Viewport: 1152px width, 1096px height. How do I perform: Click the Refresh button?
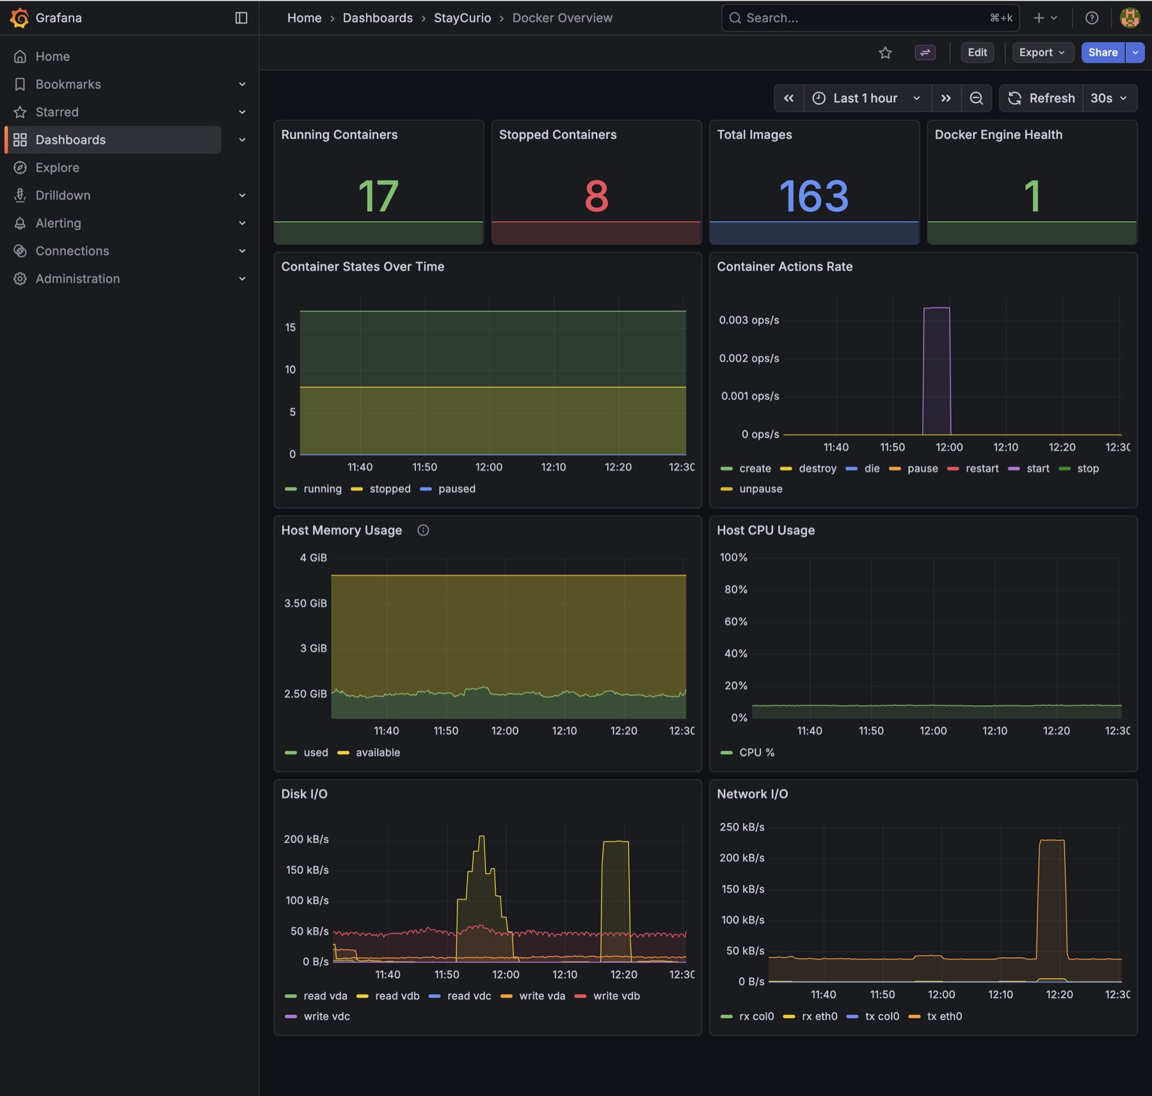click(1041, 98)
